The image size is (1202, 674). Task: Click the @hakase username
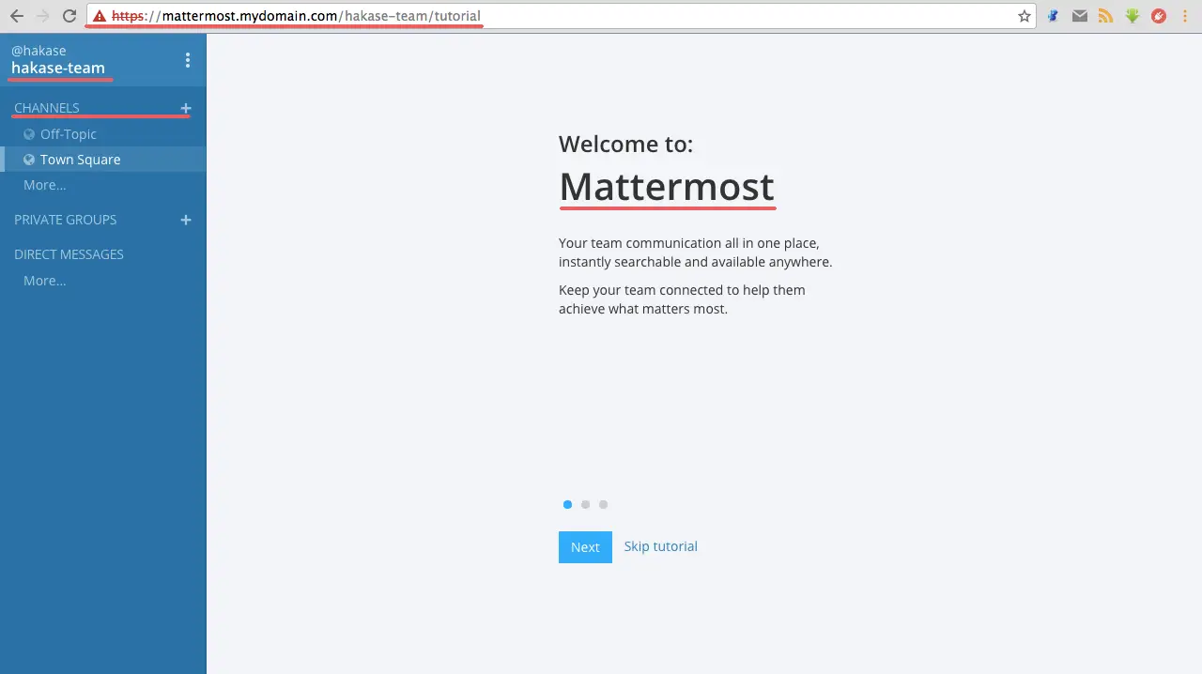[x=39, y=51]
